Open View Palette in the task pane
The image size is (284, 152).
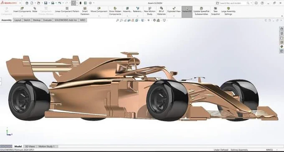pyautogui.click(x=281, y=42)
